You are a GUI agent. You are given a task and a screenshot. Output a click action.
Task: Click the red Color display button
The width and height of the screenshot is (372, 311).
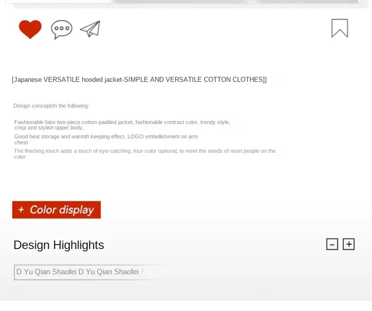click(x=57, y=210)
